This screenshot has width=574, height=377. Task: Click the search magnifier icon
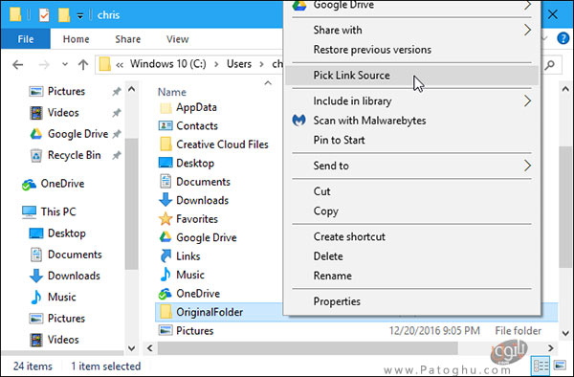(x=549, y=65)
